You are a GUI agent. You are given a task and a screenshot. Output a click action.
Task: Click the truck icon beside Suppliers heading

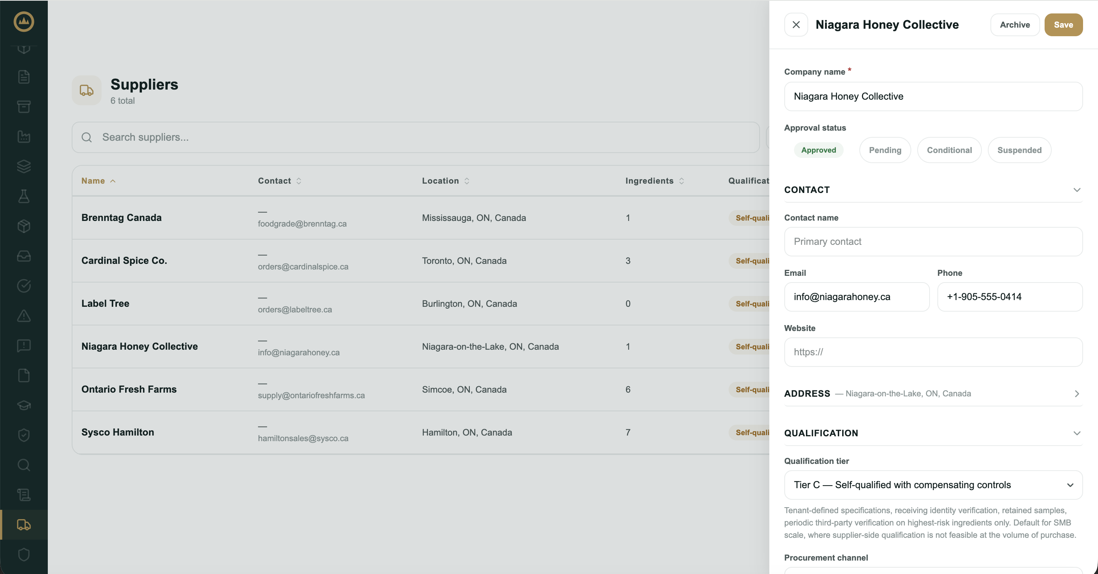click(x=87, y=90)
